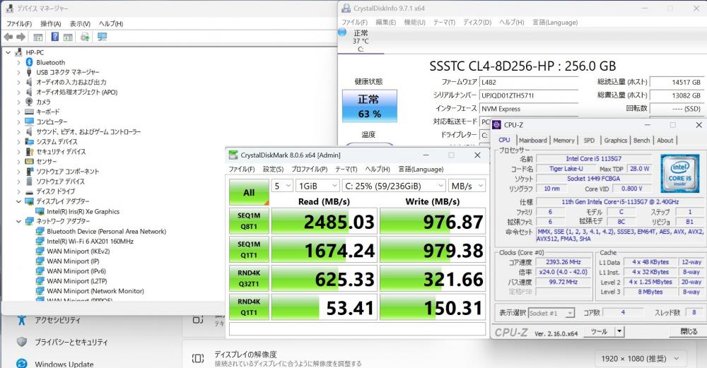Expand the Bluetooth device category

coord(18,62)
